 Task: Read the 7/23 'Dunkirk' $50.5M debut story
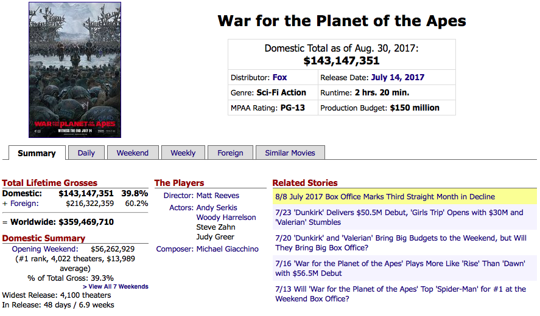[x=399, y=218]
